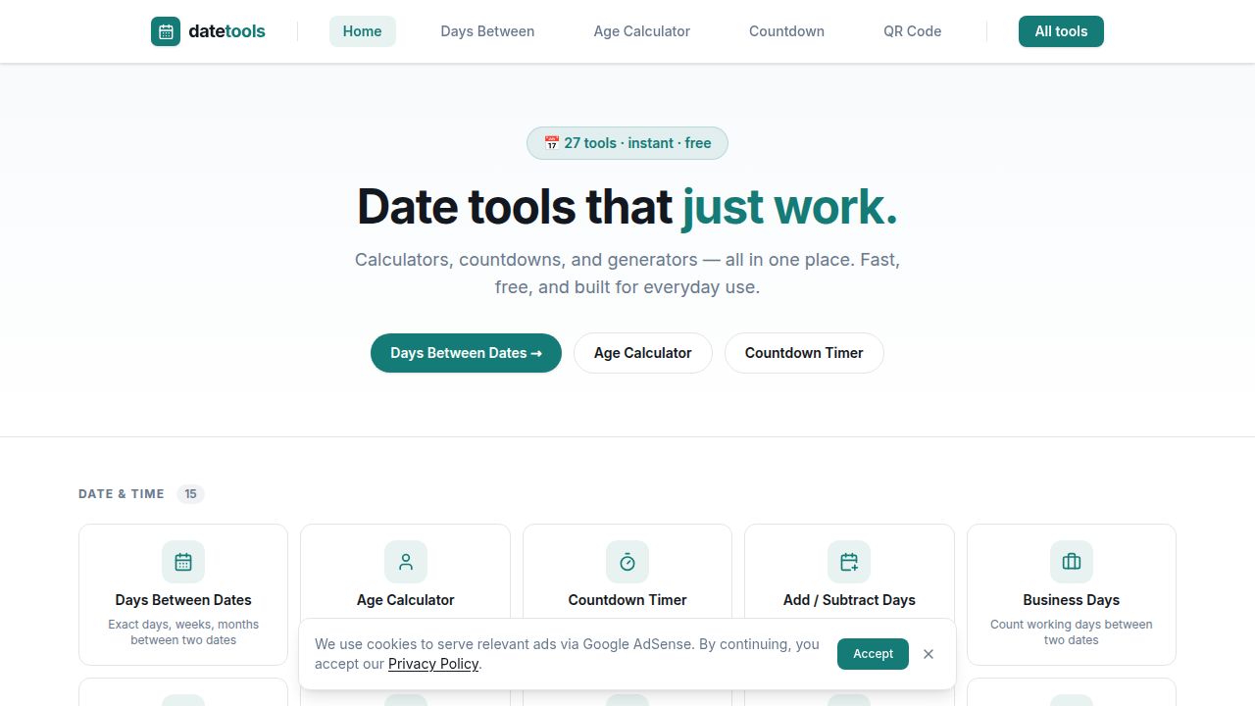1255x706 pixels.
Task: Click the Add / Subtract Days calendar-plus icon
Action: pos(849,562)
